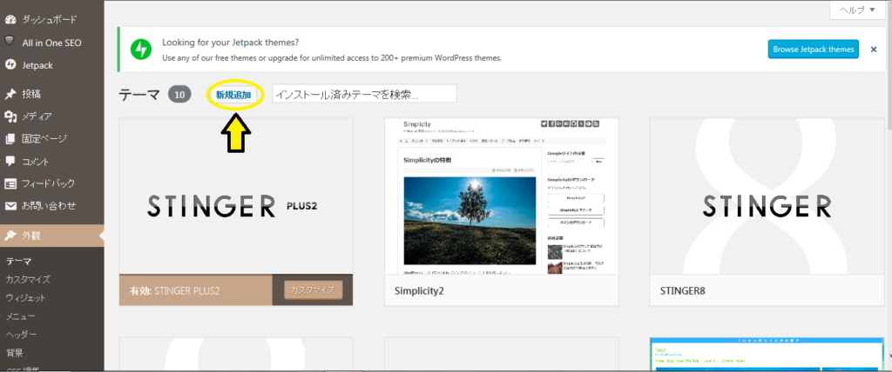Open All in One SEO shield icon
Screen dimensions: 892x372
(10, 41)
